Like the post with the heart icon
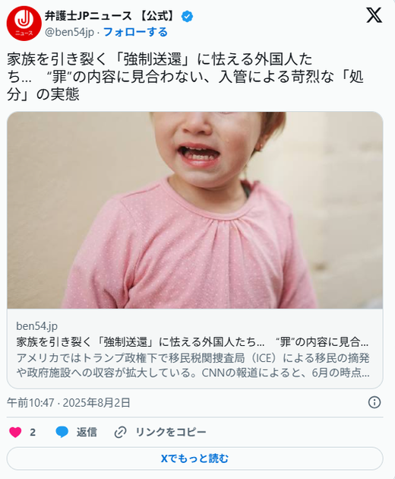The height and width of the screenshot is (479, 395). tap(15, 433)
